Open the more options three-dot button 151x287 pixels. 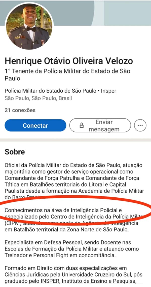pyautogui.click(x=140, y=125)
